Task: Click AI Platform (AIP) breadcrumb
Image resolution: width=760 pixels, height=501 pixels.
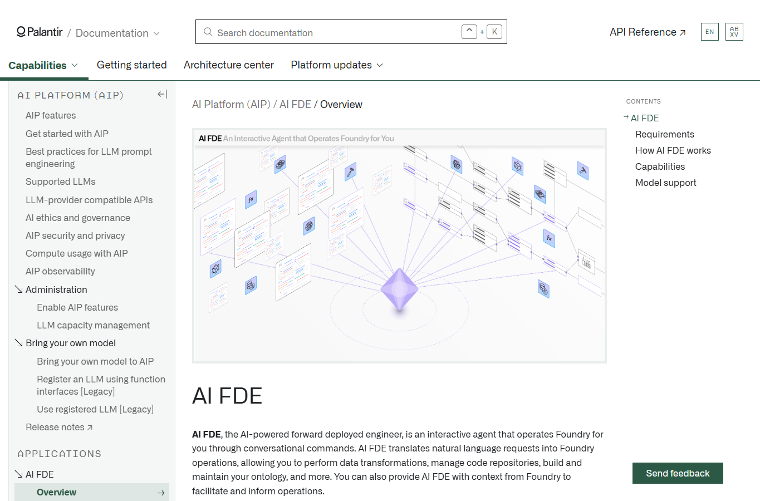Action: click(x=231, y=104)
